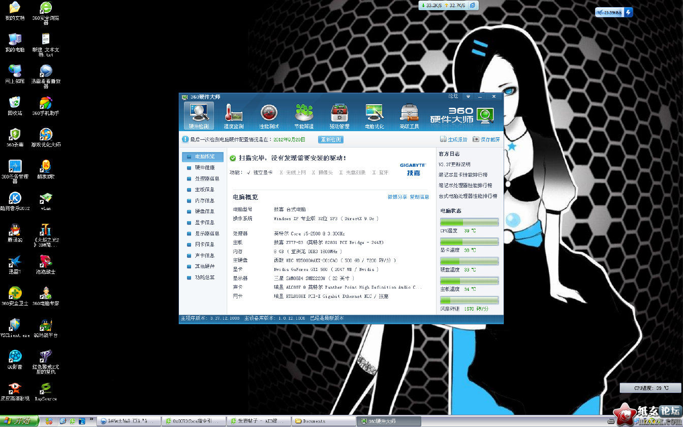Click the 复制信息 copy info link

click(x=419, y=197)
